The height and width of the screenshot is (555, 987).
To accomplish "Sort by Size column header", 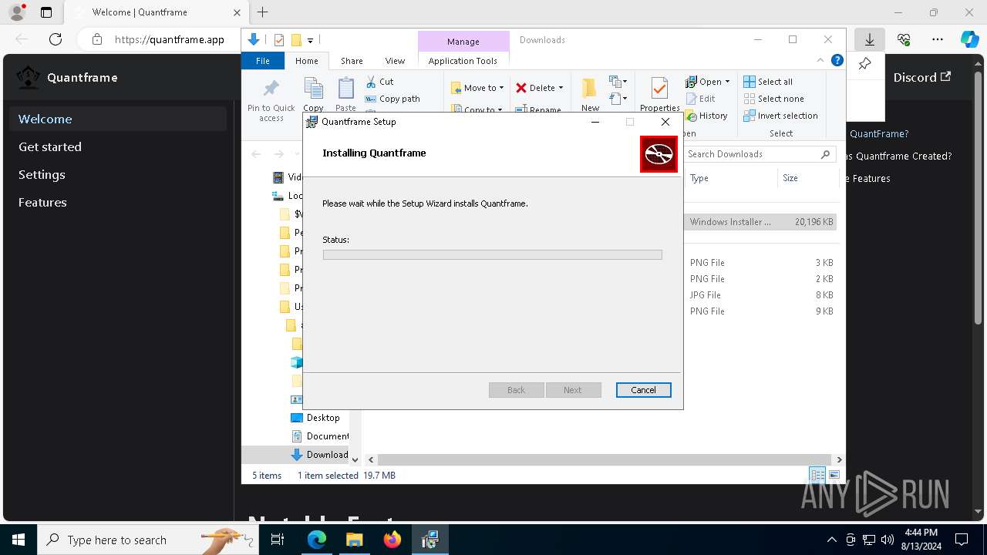I will (790, 178).
